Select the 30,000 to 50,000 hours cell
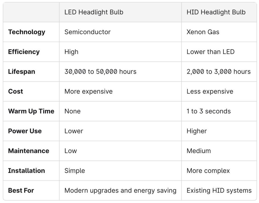The width and height of the screenshot is (259, 203). (x=100, y=71)
